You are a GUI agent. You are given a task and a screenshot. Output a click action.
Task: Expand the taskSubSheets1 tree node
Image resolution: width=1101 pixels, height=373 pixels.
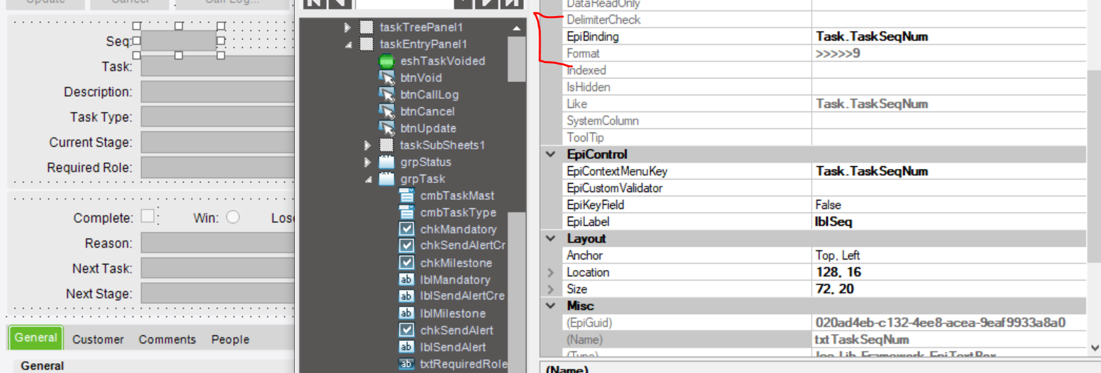(x=368, y=145)
